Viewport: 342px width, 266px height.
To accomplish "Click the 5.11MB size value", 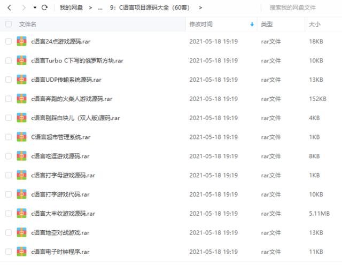I will (x=320, y=214).
